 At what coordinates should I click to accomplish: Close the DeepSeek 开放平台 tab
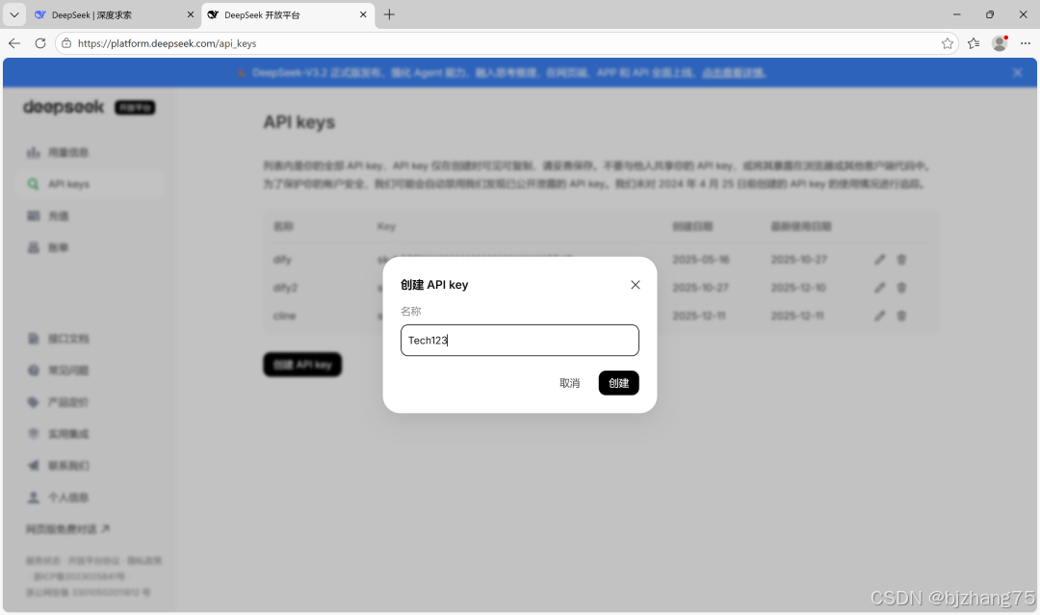(363, 14)
